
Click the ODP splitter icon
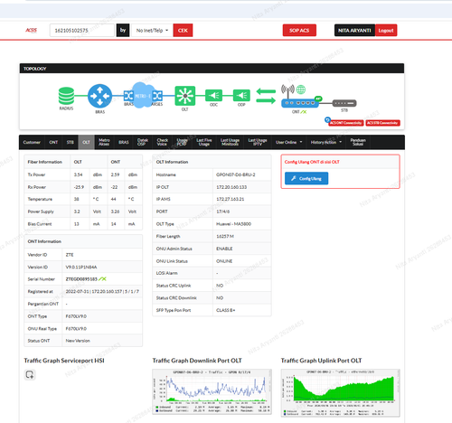[x=241, y=96]
